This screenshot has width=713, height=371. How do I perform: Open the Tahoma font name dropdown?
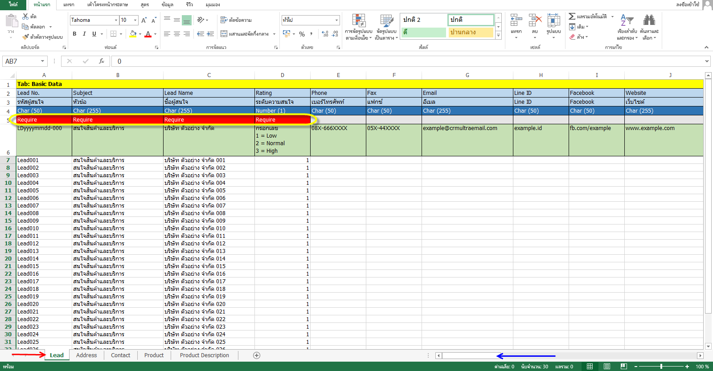pyautogui.click(x=116, y=20)
